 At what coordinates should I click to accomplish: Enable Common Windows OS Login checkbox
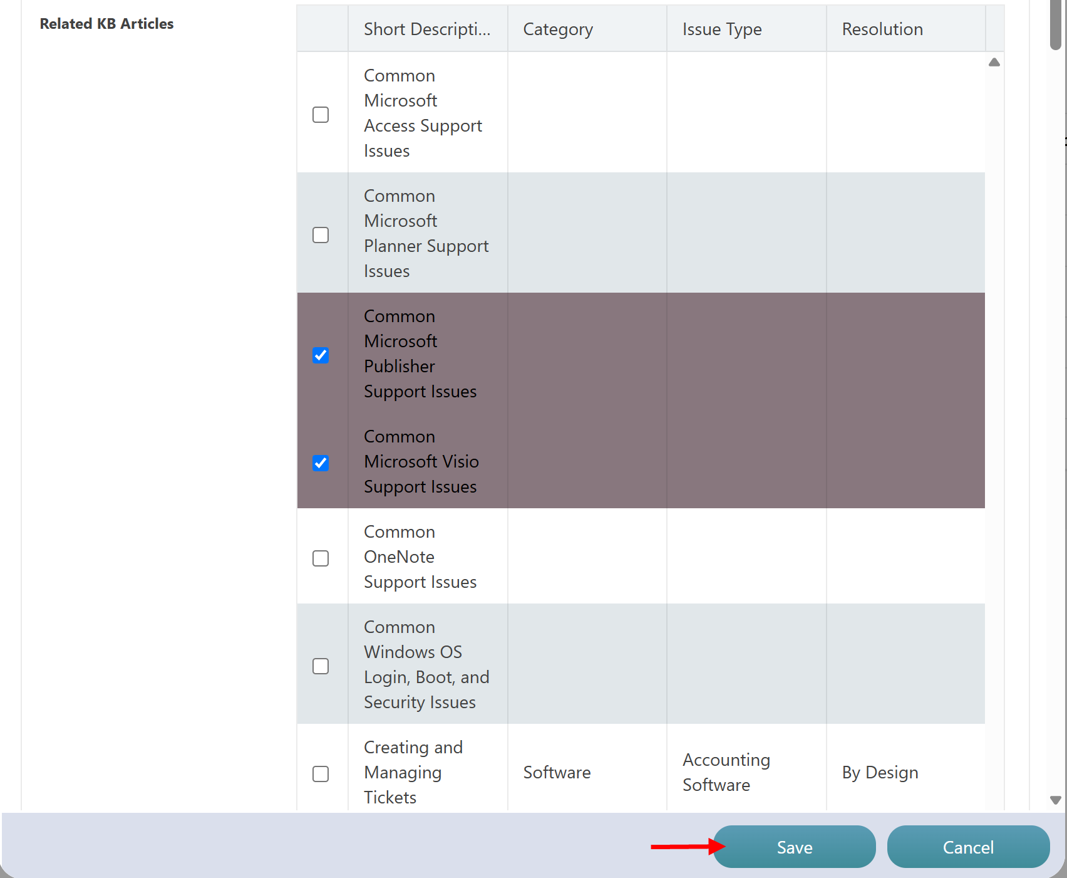click(x=321, y=666)
